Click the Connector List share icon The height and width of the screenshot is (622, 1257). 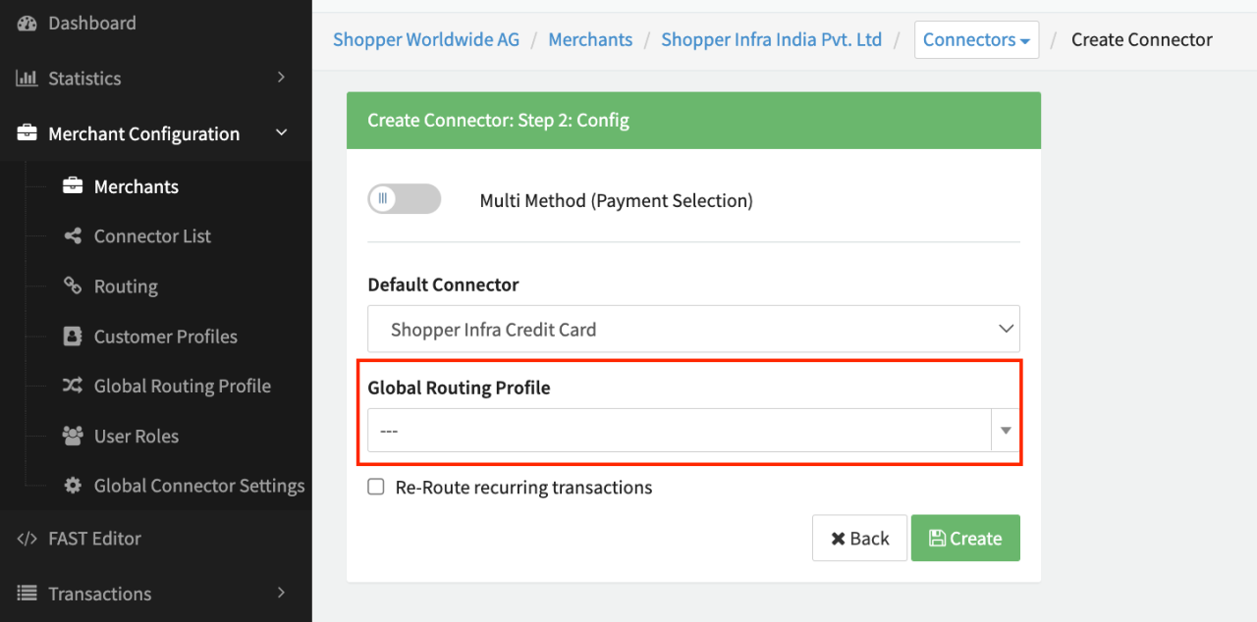click(72, 235)
